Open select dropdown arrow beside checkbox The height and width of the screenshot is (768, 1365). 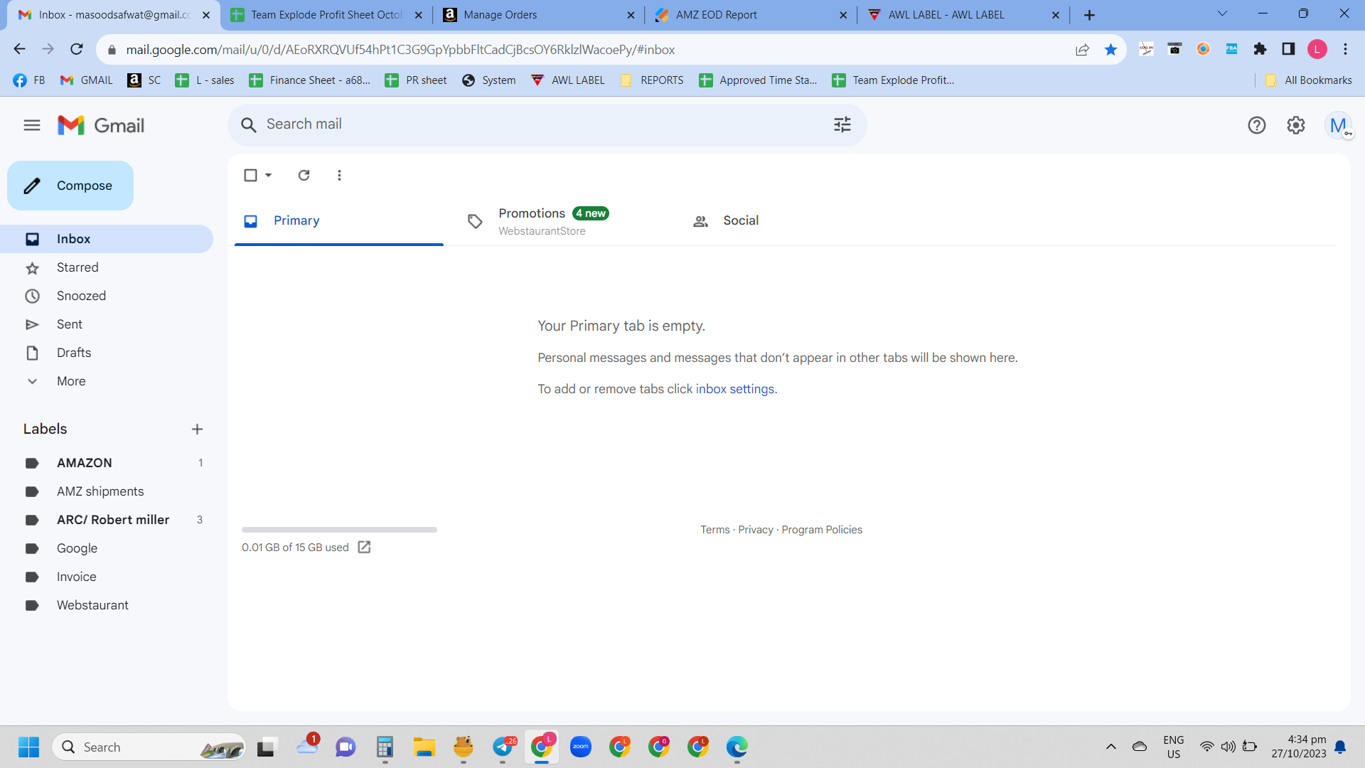[269, 175]
